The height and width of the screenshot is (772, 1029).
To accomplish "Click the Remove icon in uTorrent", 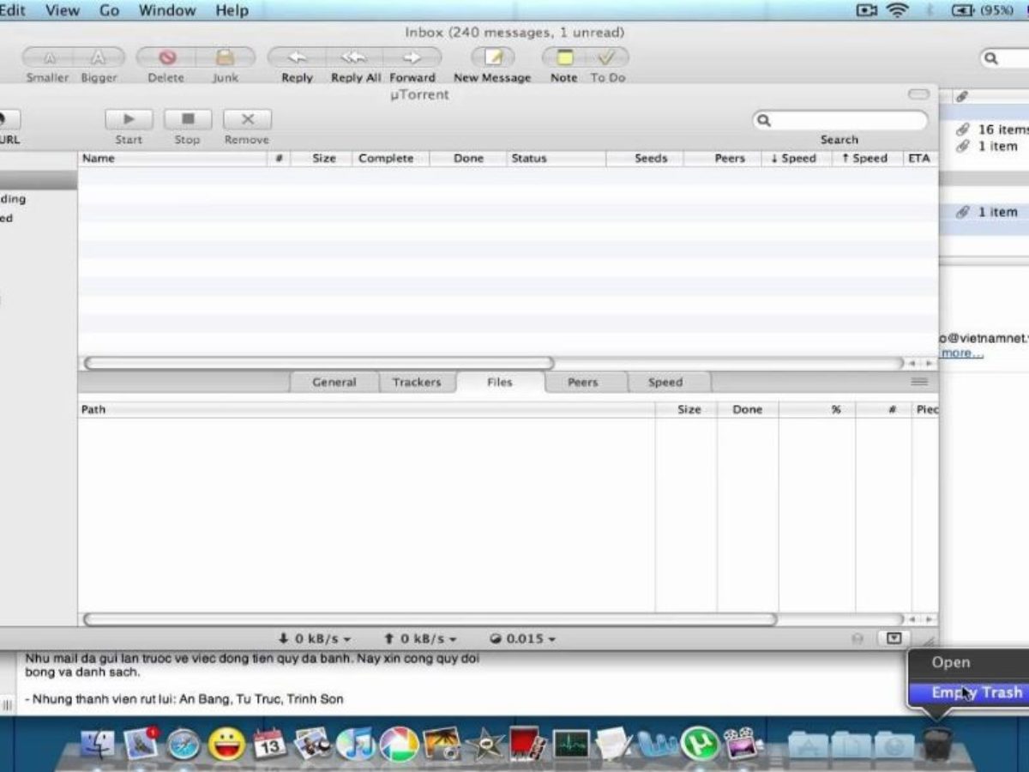I will click(246, 119).
